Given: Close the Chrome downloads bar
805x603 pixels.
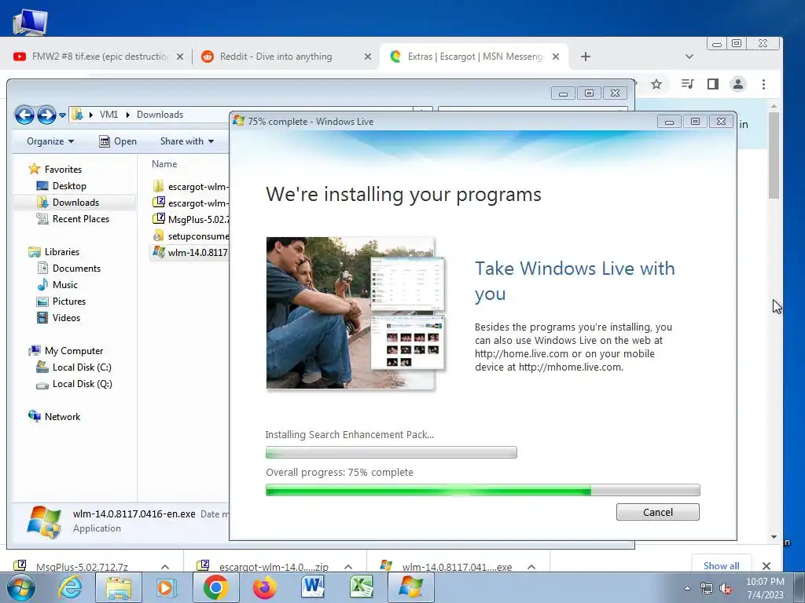Looking at the screenshot, I should tap(766, 566).
